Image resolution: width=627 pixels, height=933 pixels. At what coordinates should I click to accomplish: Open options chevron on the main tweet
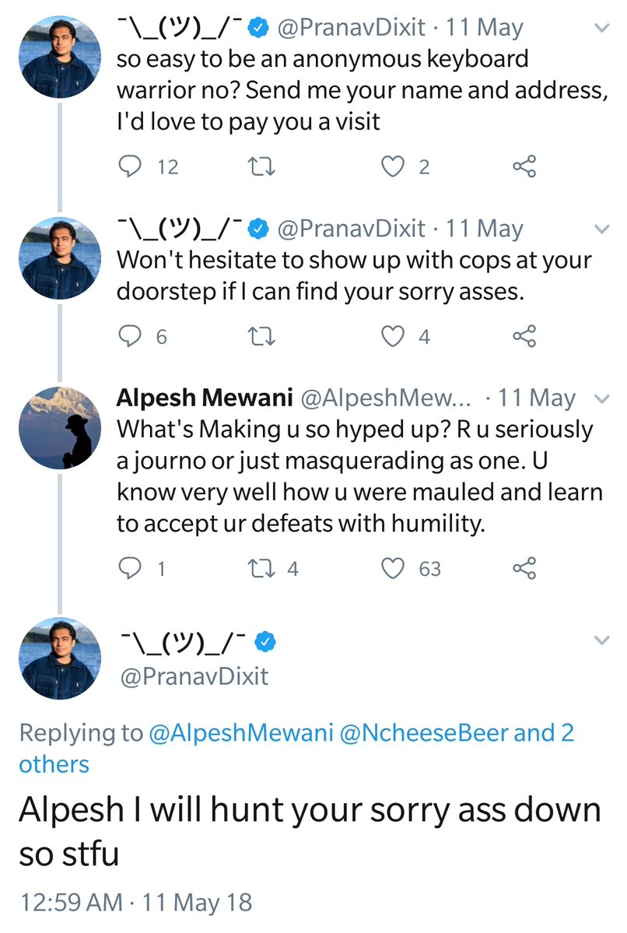tap(601, 640)
